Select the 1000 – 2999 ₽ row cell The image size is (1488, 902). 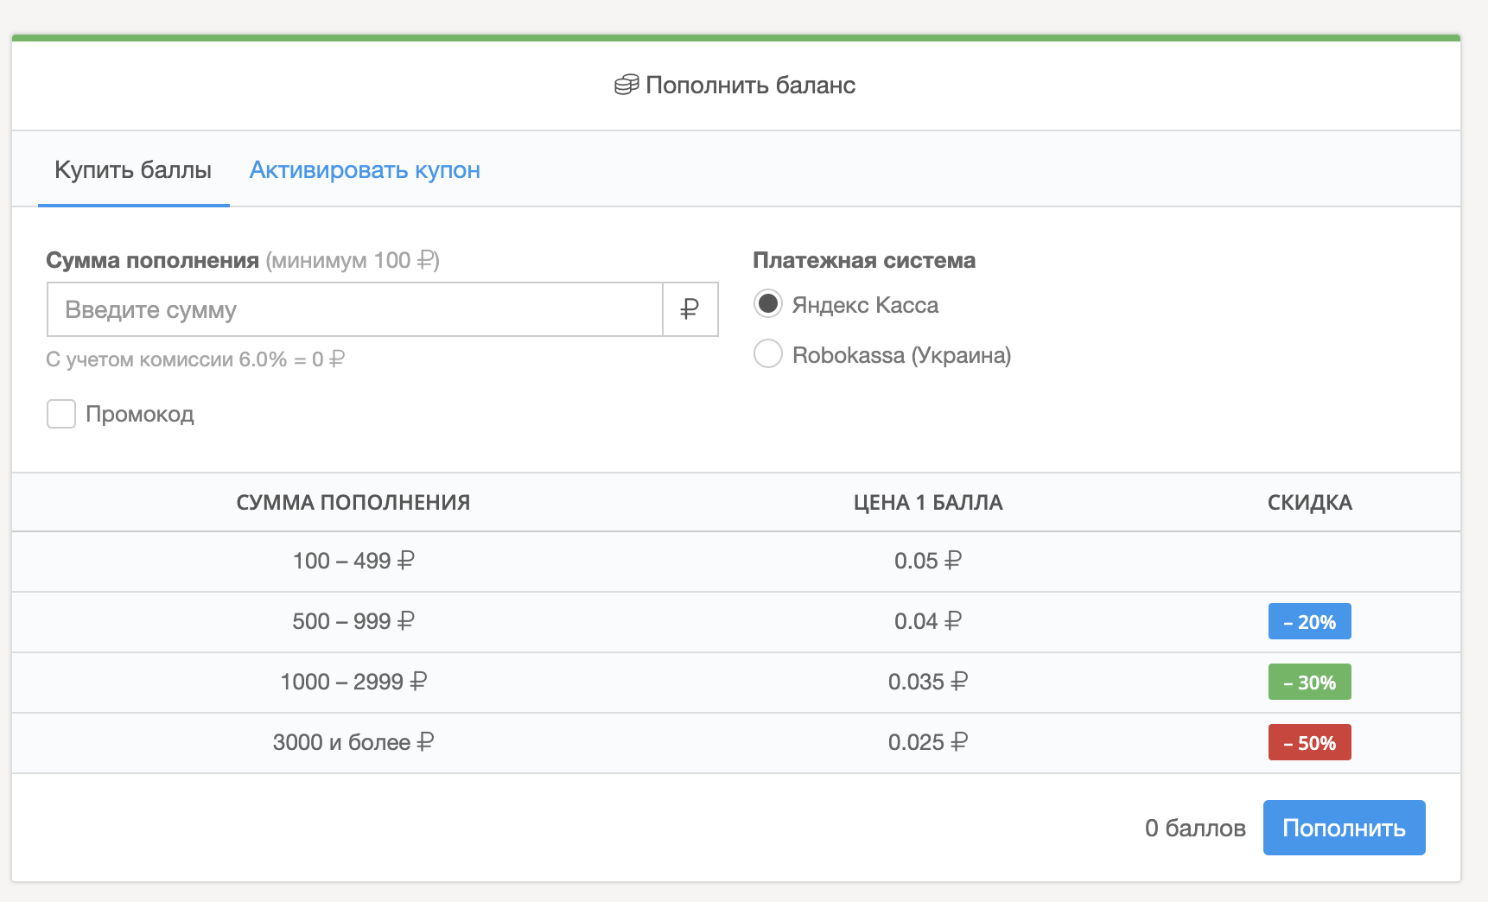[353, 682]
